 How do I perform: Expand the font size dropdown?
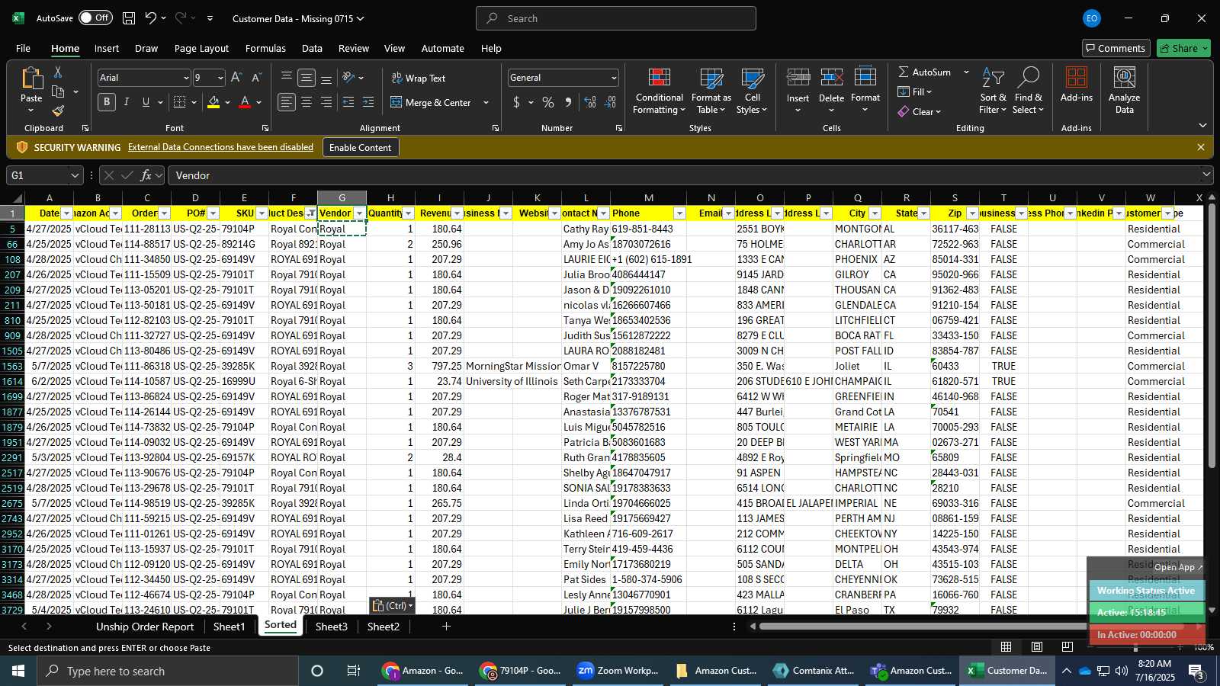(x=220, y=78)
